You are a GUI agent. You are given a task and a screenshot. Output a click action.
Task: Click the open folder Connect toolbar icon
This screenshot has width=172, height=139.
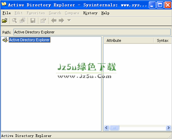coord(5,21)
